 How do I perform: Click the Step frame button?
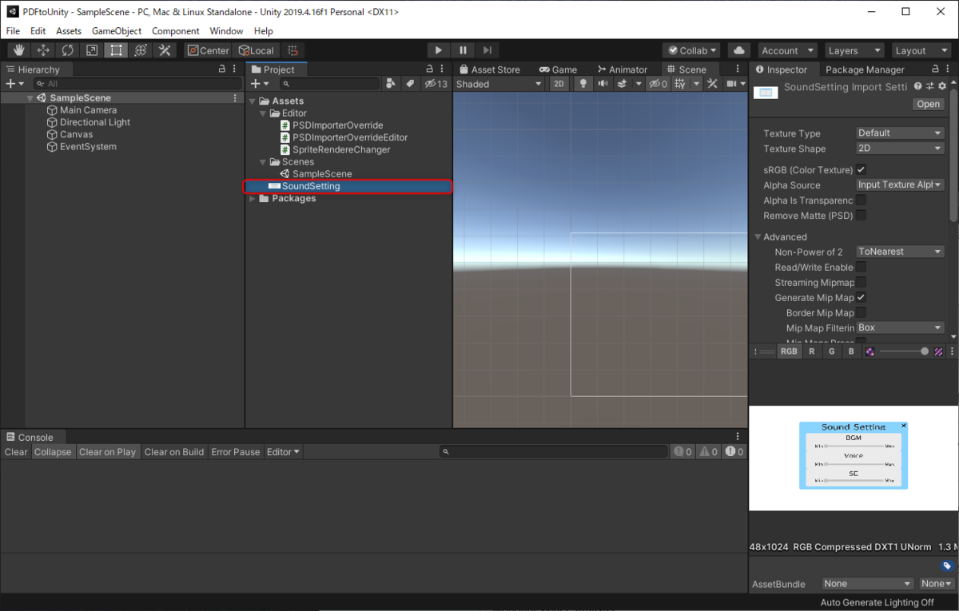pos(487,50)
